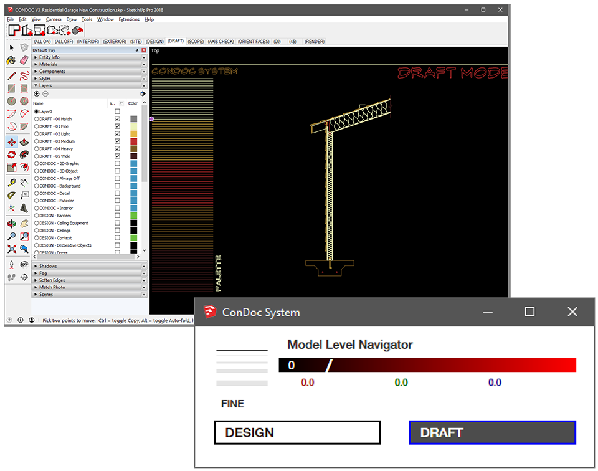
Task: Click the Layers details arrow icon
Action: click(143, 94)
